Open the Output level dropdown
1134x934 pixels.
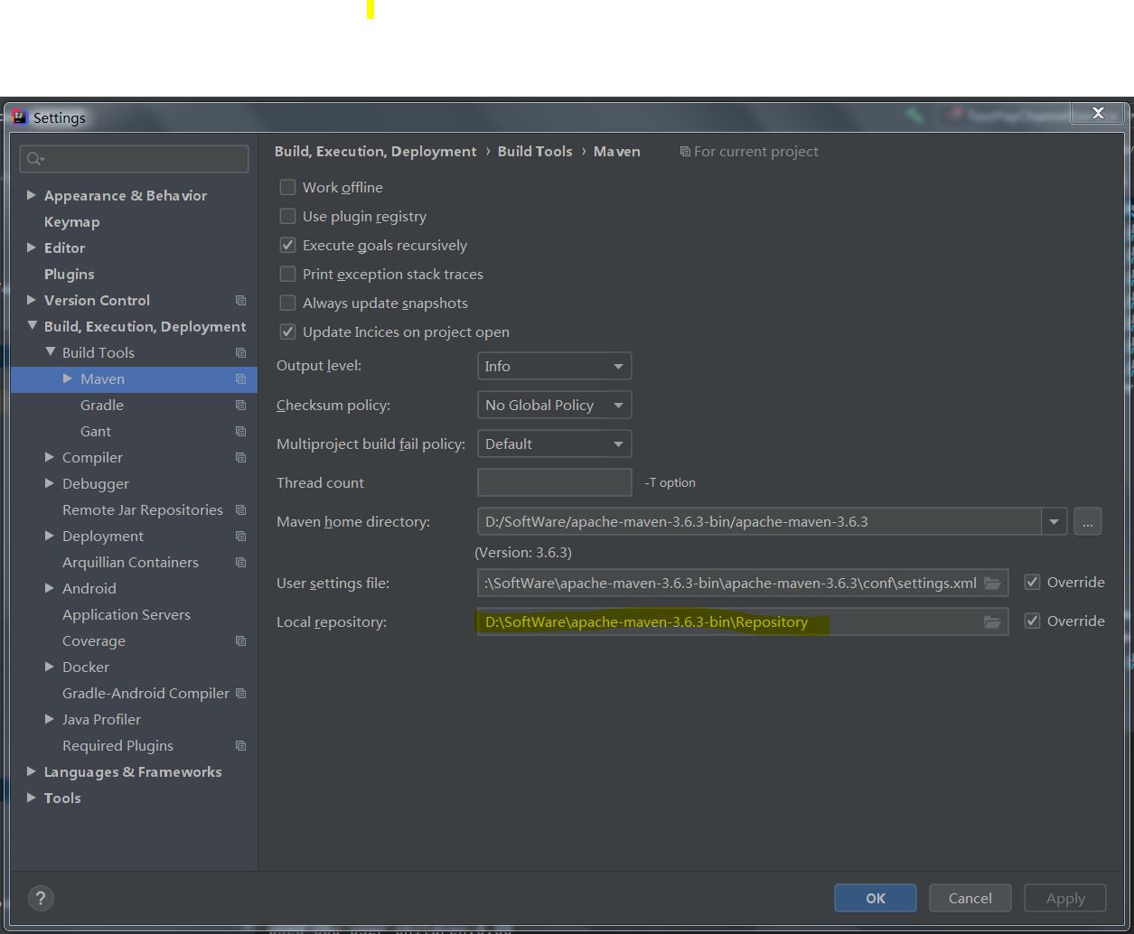tap(554, 366)
